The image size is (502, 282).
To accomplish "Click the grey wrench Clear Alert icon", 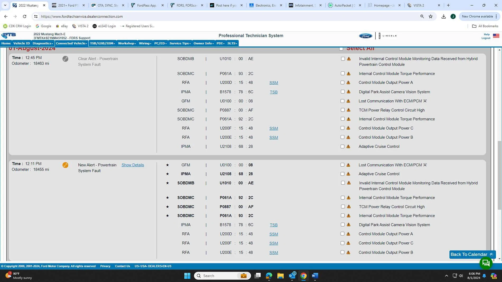I will click(x=65, y=59).
